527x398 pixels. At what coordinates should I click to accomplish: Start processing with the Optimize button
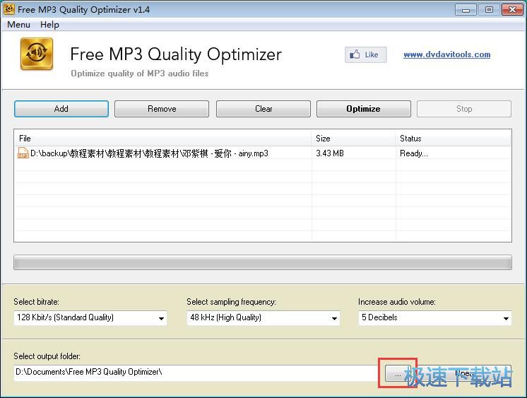(x=363, y=109)
